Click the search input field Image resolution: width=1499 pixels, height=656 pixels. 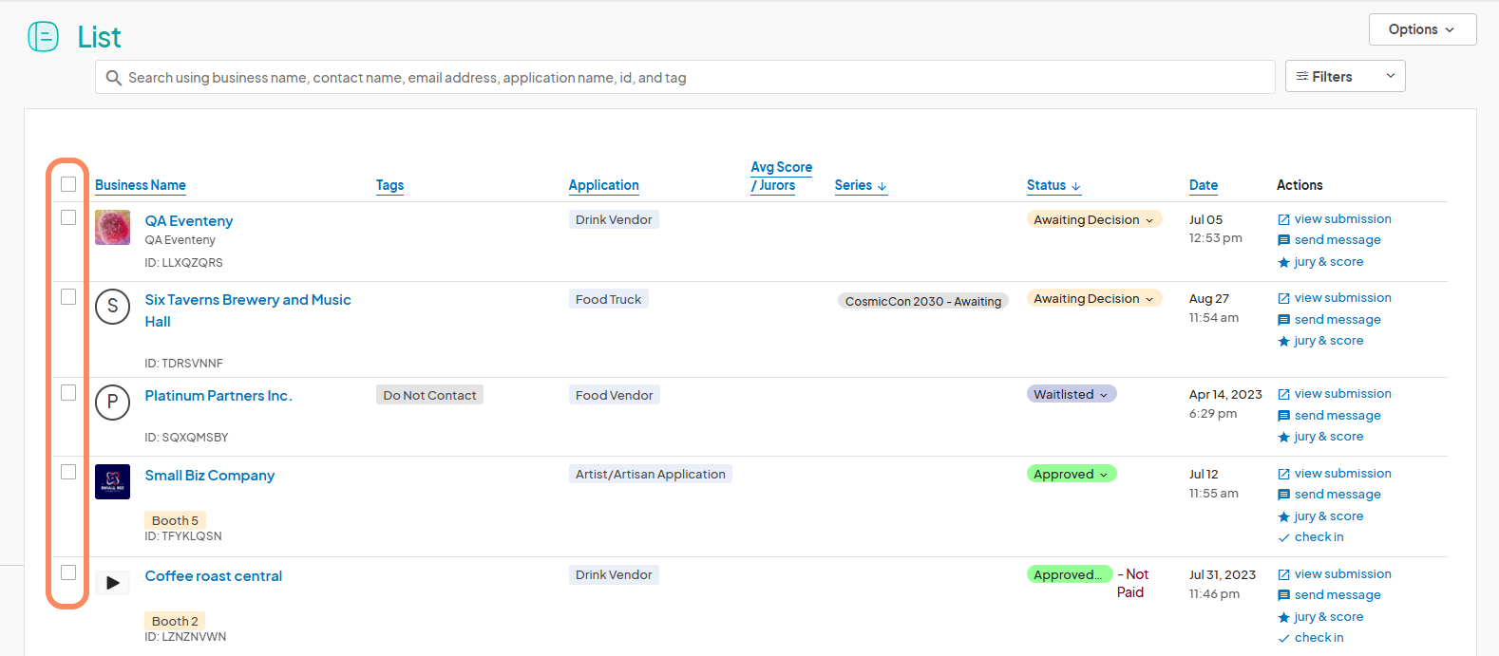(685, 77)
